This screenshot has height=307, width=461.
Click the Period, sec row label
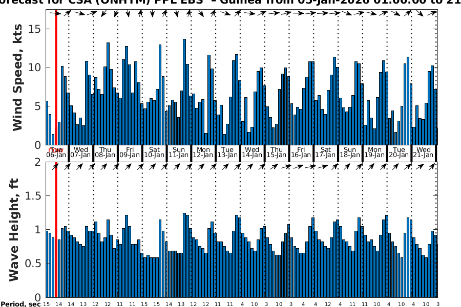(x=20, y=304)
